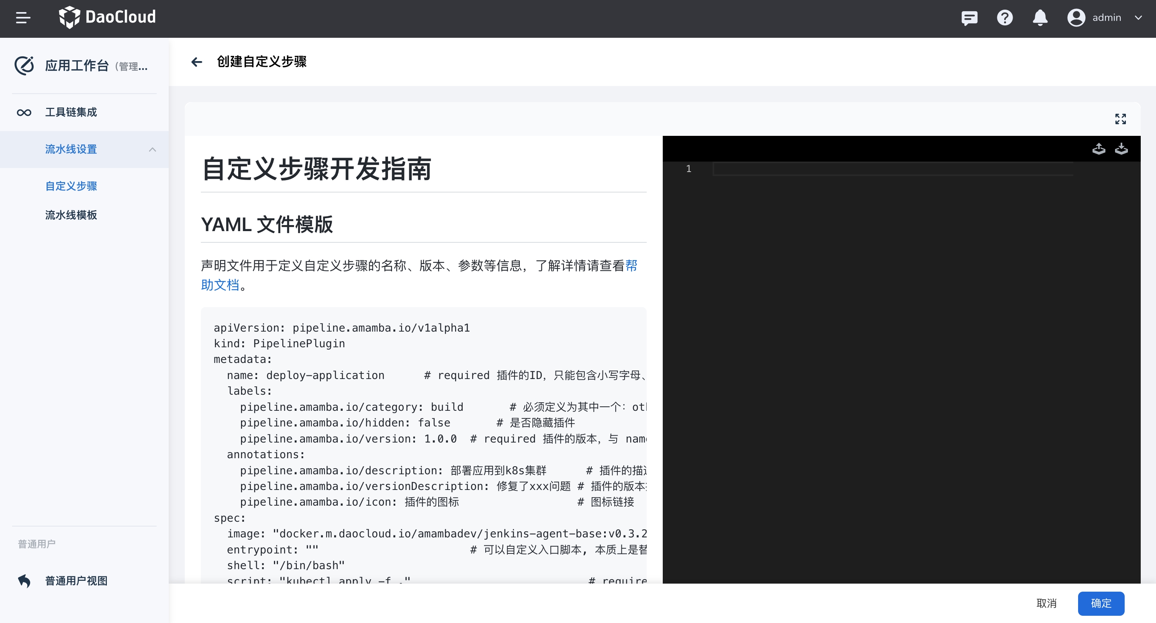Open the admin account dropdown arrow
The width and height of the screenshot is (1156, 623).
[x=1138, y=18]
